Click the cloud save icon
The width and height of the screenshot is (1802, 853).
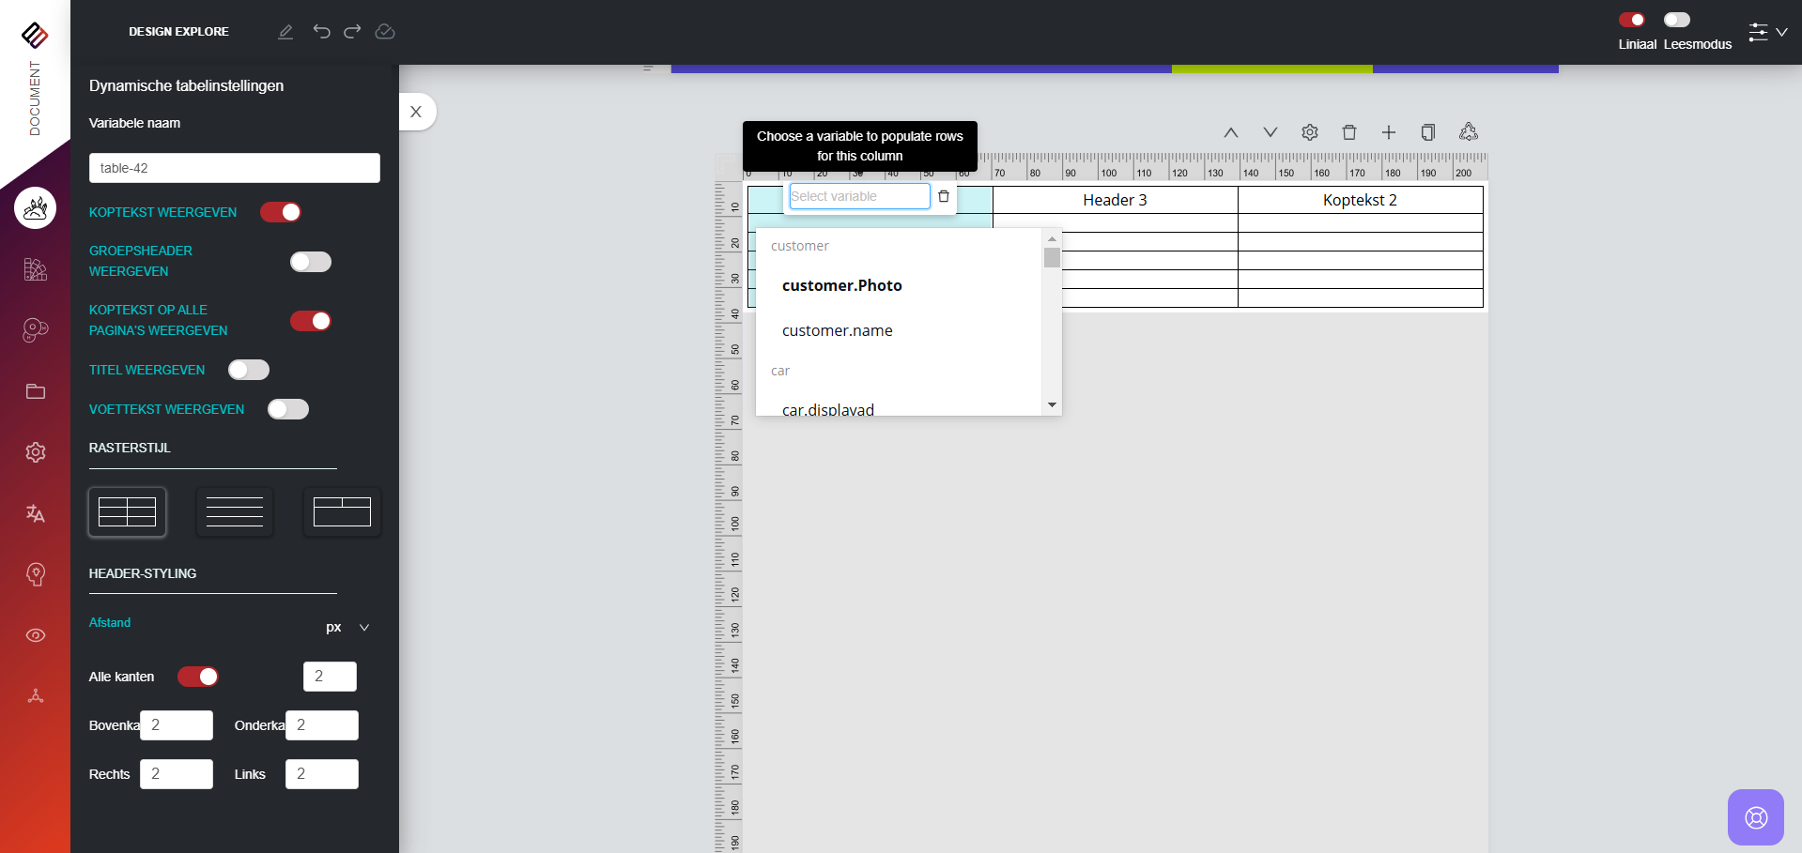[x=385, y=32]
